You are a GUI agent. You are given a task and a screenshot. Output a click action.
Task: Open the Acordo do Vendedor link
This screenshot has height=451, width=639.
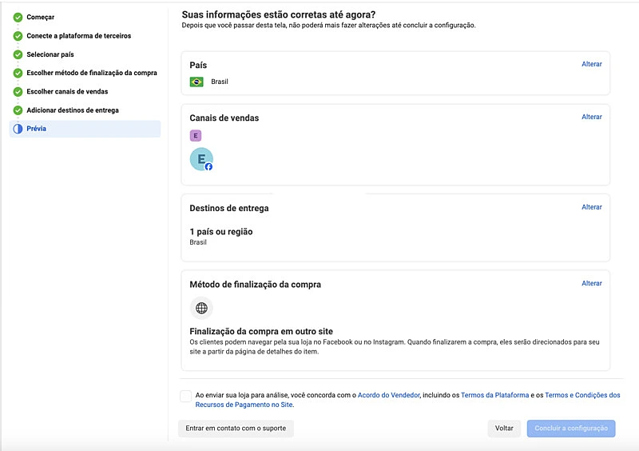click(x=388, y=395)
